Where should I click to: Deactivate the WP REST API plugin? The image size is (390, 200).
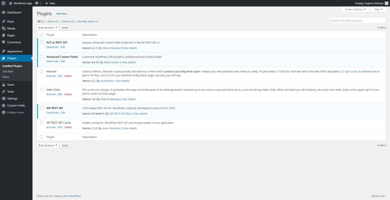pyautogui.click(x=52, y=113)
